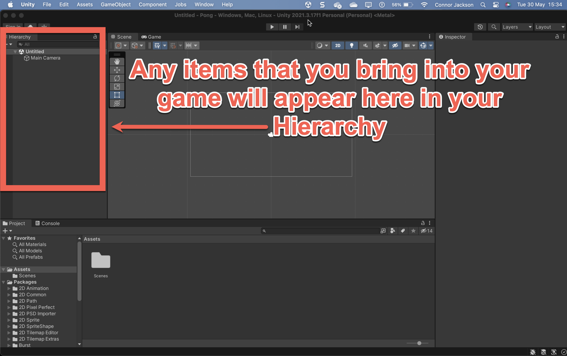Select the Scale tool
This screenshot has height=356, width=567.
(117, 87)
